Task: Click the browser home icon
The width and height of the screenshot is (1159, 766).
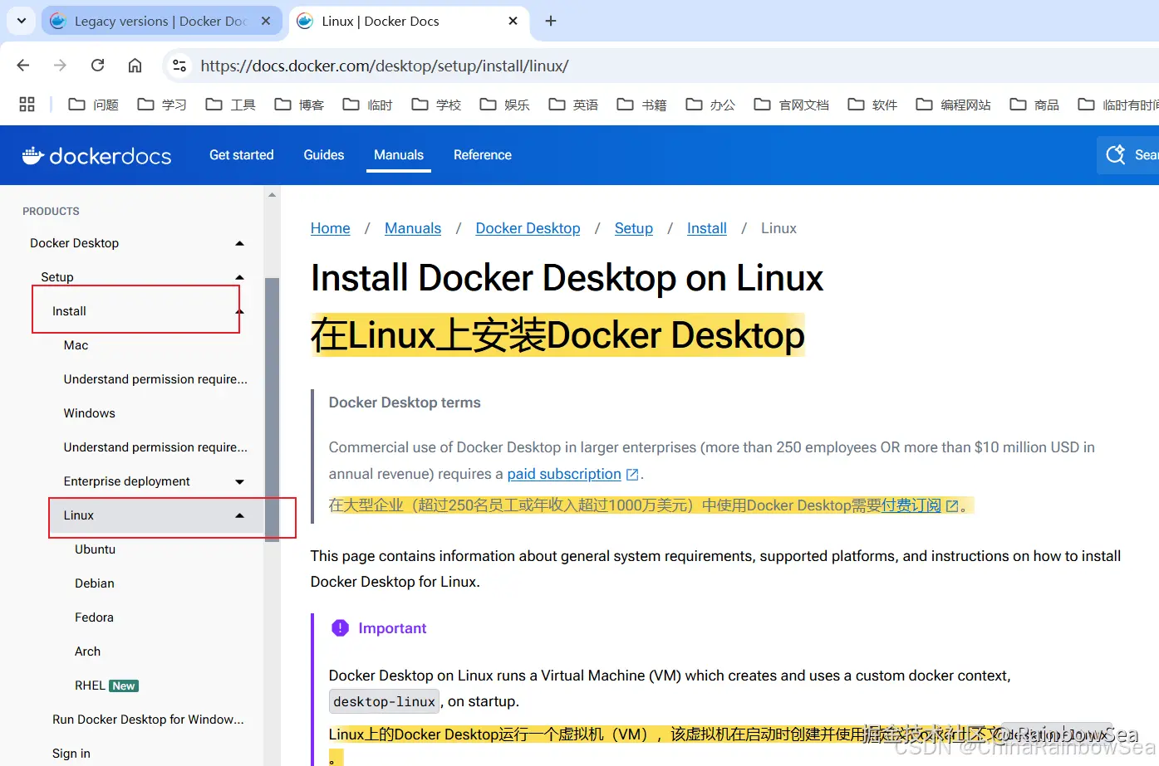Action: pyautogui.click(x=135, y=66)
